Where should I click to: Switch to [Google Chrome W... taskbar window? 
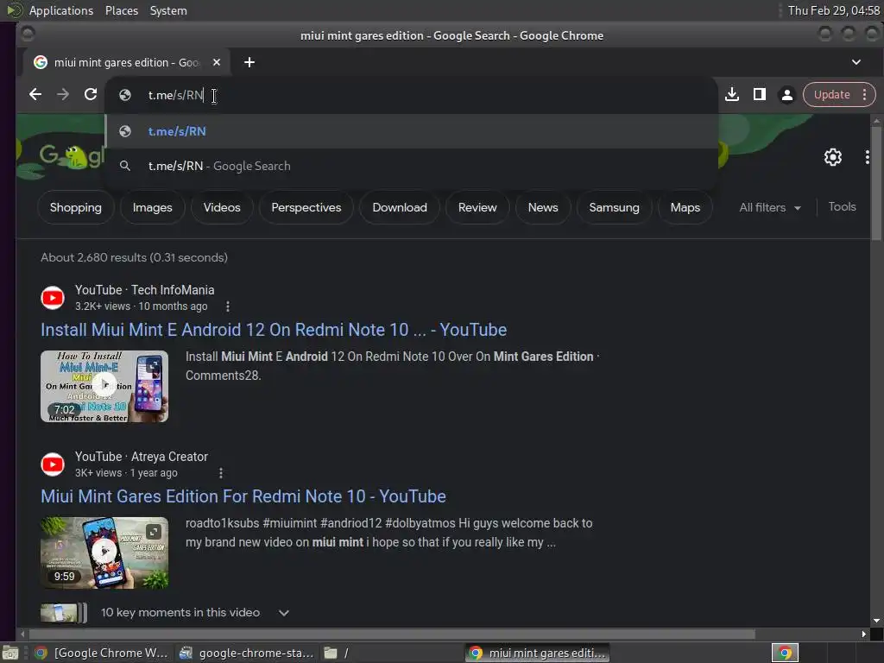tap(102, 653)
